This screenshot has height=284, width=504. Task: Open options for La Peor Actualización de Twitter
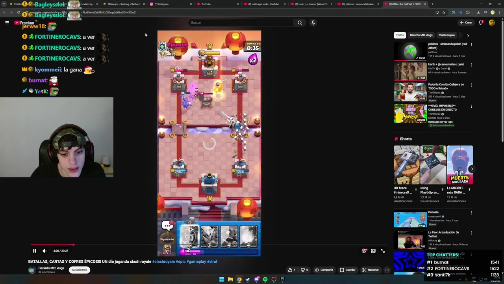(x=471, y=233)
